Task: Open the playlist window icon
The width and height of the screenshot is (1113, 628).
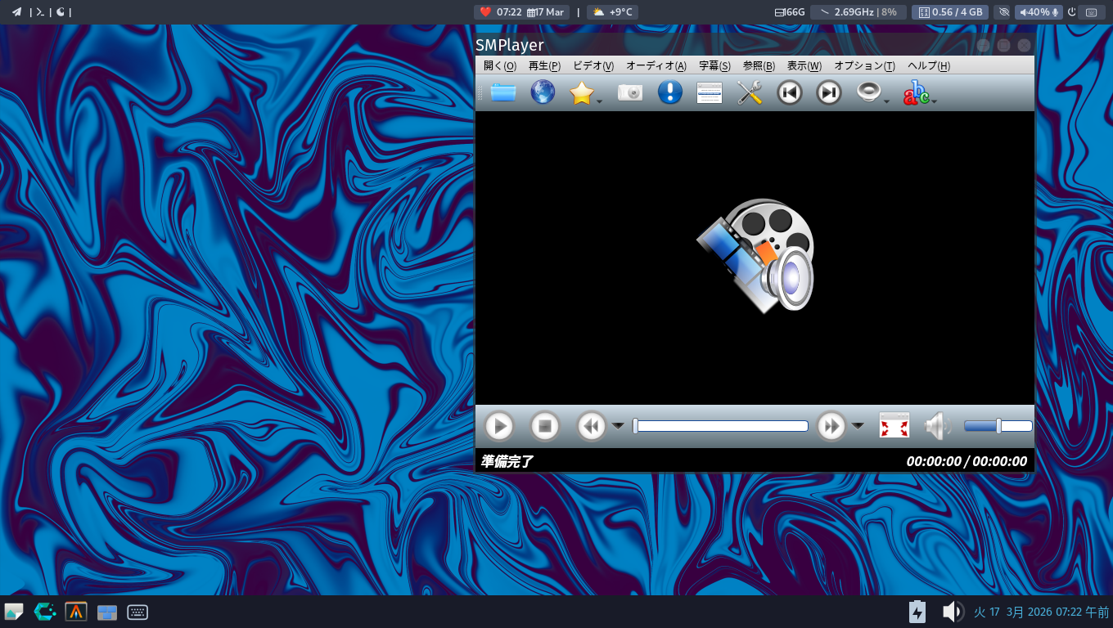Action: [710, 92]
